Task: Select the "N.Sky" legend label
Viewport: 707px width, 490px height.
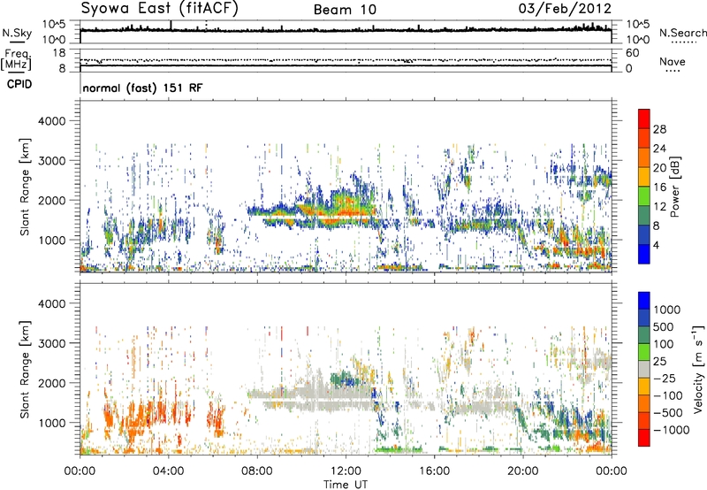Action: 17,34
